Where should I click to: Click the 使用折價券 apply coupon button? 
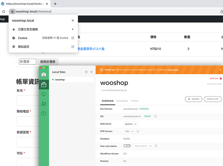(48, 62)
